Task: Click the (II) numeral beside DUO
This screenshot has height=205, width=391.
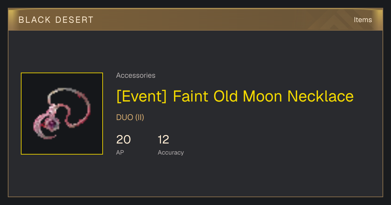Action: tap(139, 117)
